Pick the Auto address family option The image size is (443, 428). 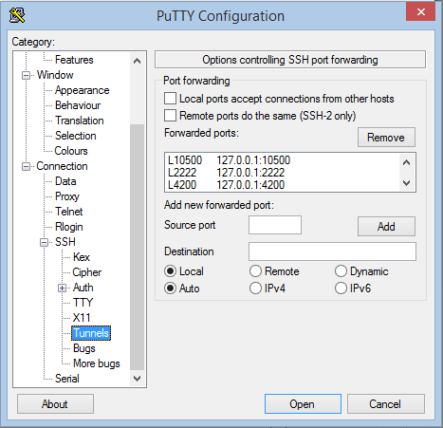[x=170, y=288]
